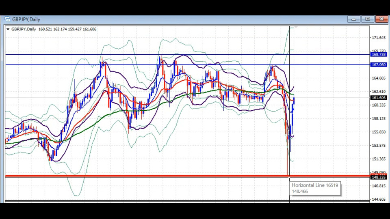The width and height of the screenshot is (390, 219).
Task: Select the 168.738 horizontal line price label
Action: [x=379, y=55]
